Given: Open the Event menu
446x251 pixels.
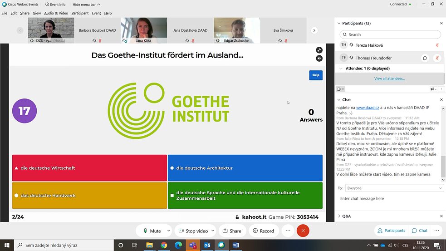Looking at the screenshot, I should click(x=96, y=13).
